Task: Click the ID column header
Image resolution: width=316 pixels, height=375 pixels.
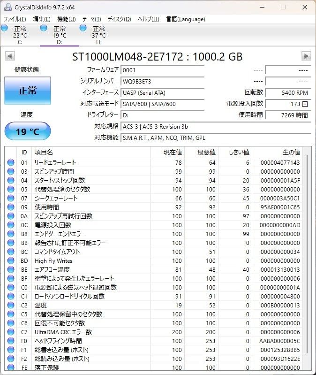Action: pos(24,153)
